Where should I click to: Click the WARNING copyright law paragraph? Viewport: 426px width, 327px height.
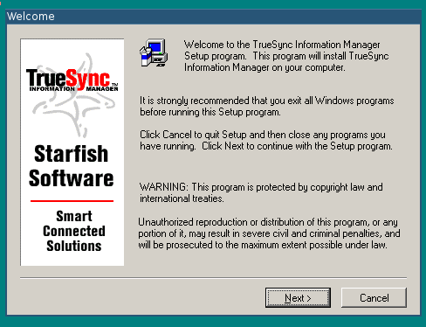[x=261, y=192]
